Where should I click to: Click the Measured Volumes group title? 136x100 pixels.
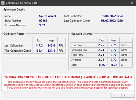(81, 34)
